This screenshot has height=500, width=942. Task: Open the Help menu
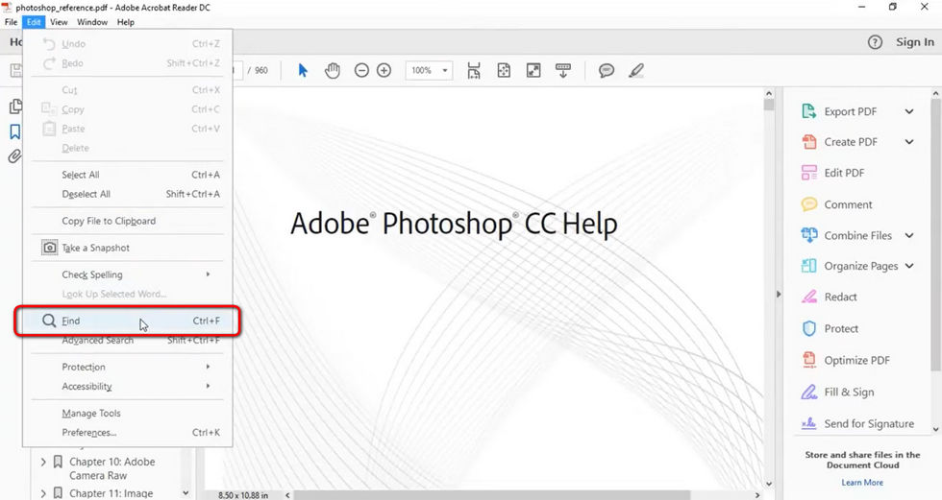point(126,22)
